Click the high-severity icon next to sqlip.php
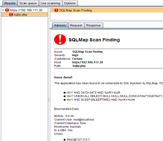The height and width of the screenshot is (141, 163). [x=11, y=15]
